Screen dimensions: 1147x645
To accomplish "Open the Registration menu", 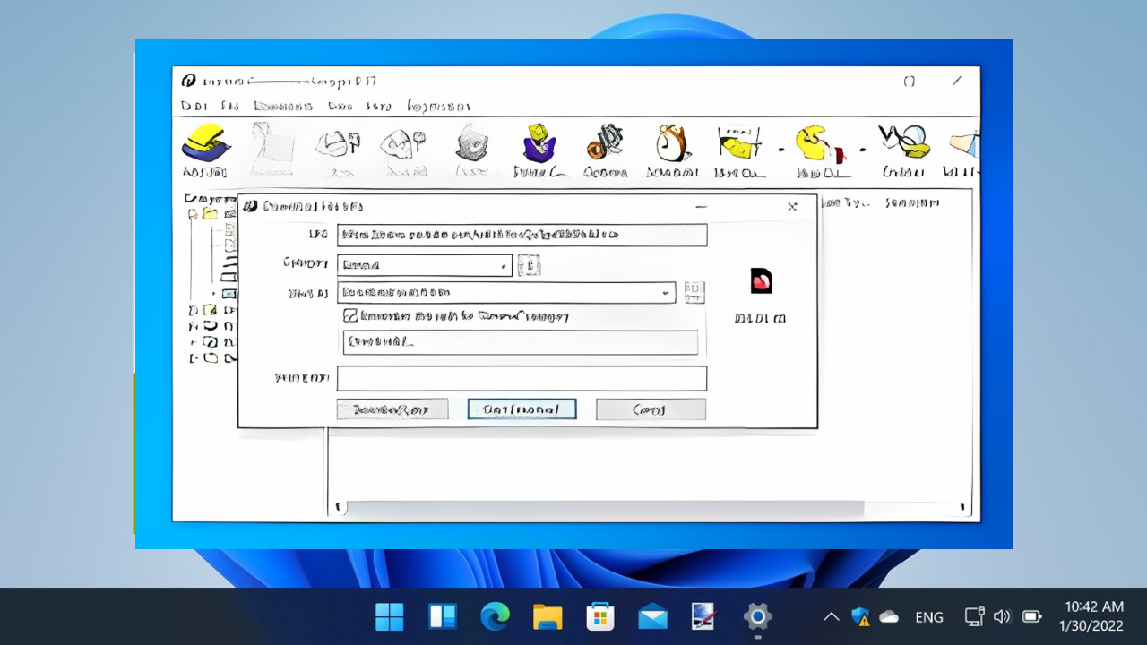I will tap(438, 106).
